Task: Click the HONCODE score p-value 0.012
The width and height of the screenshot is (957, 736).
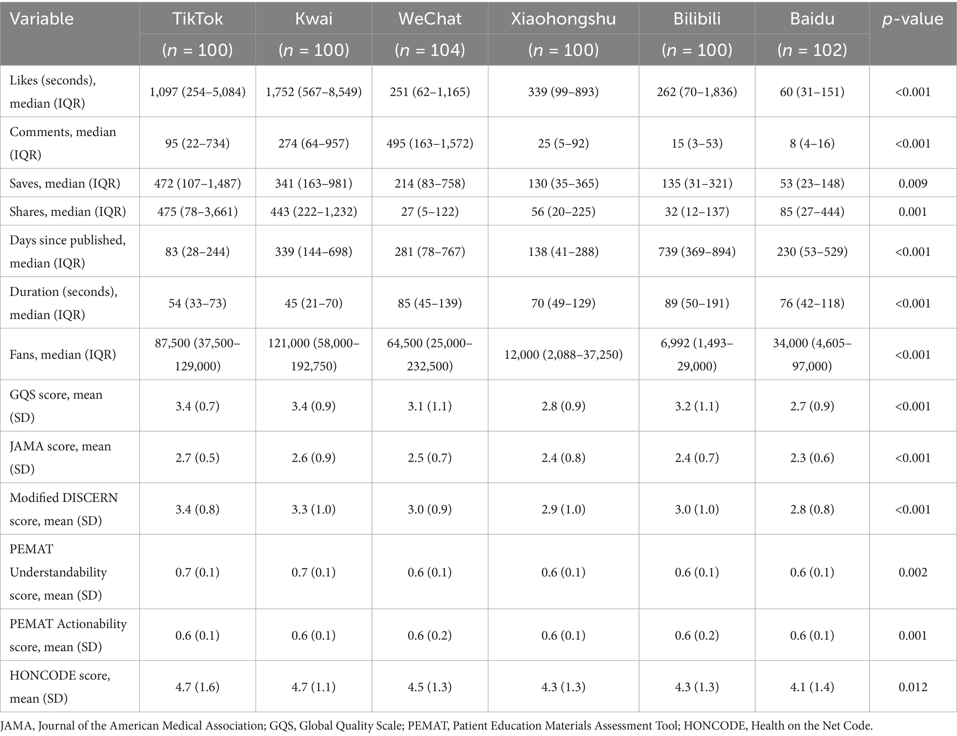Action: (x=913, y=687)
